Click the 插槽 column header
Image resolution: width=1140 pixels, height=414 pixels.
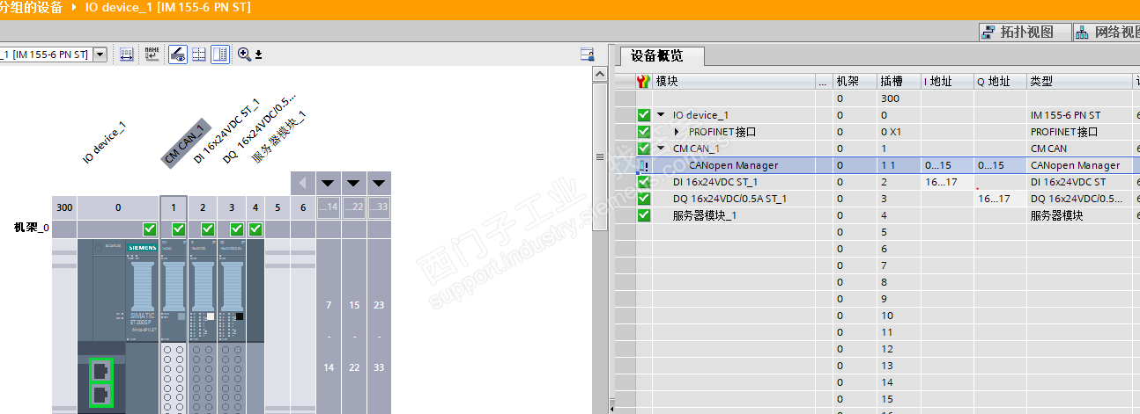click(899, 82)
